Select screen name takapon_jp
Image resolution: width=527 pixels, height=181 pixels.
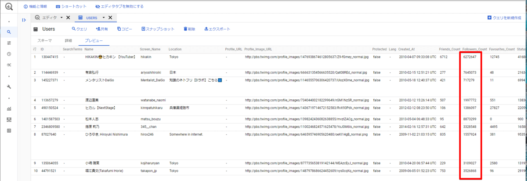tap(148, 170)
